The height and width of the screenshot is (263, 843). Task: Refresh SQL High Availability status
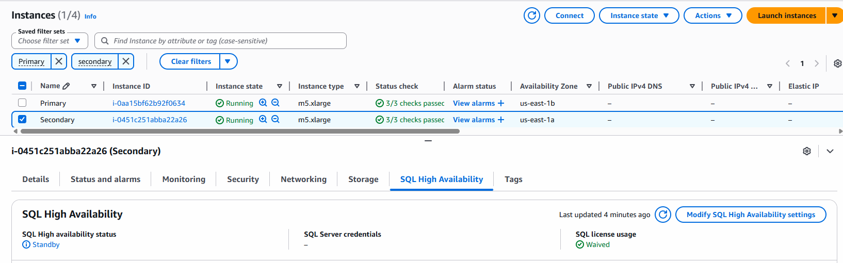663,215
